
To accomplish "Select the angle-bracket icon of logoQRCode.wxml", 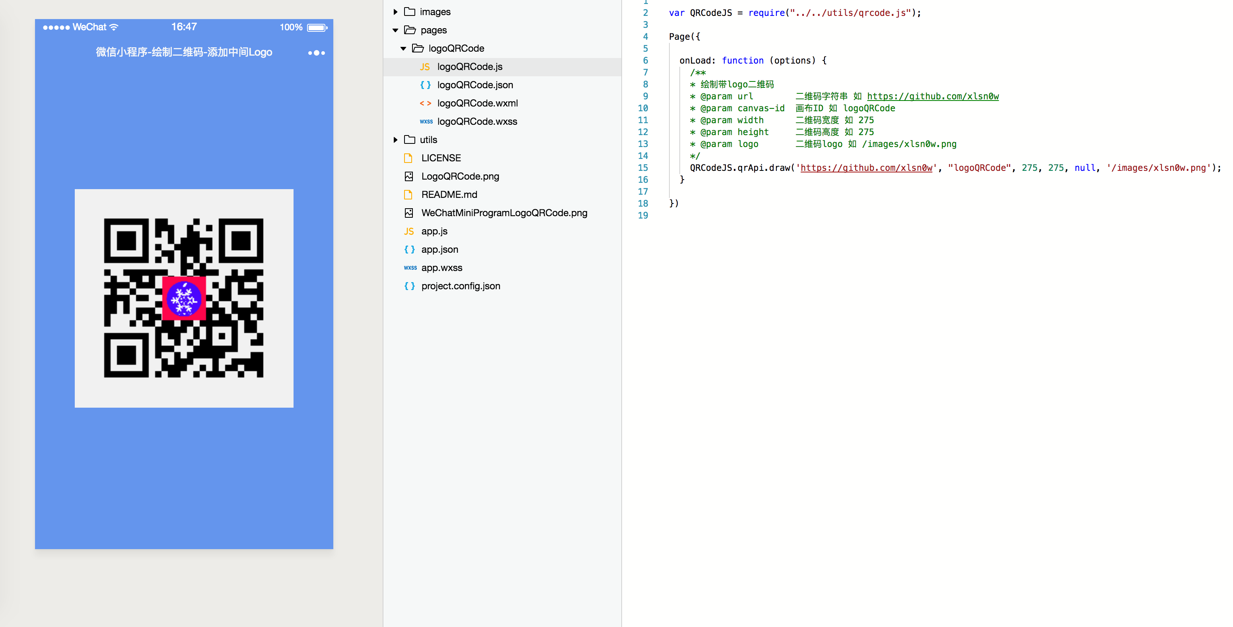I will click(x=425, y=103).
